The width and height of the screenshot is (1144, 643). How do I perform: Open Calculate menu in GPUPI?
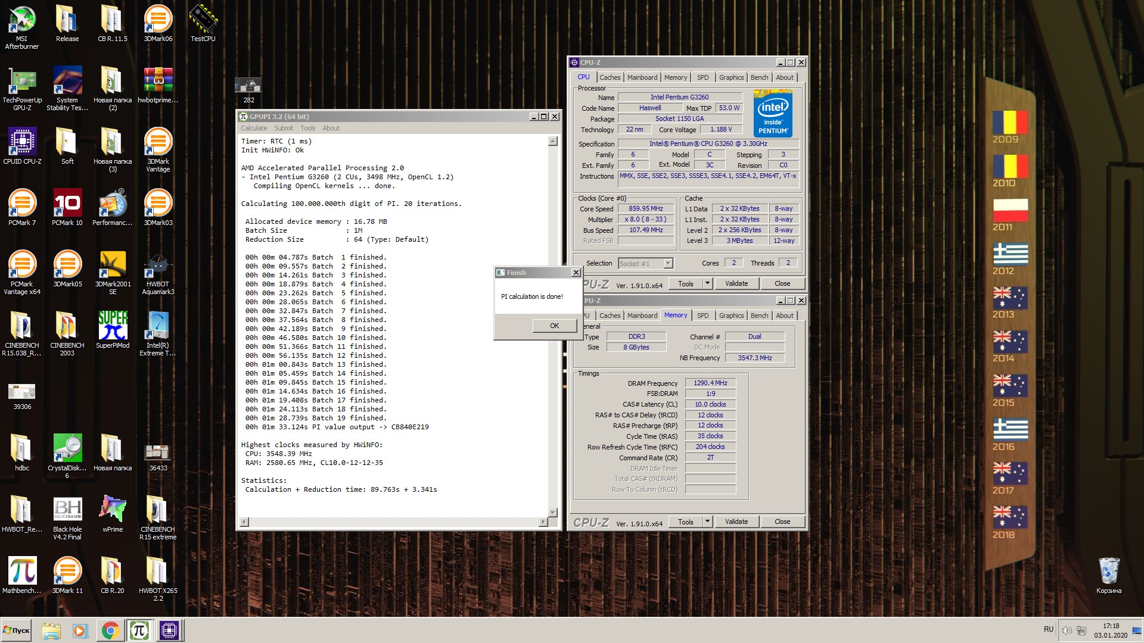[x=254, y=128]
